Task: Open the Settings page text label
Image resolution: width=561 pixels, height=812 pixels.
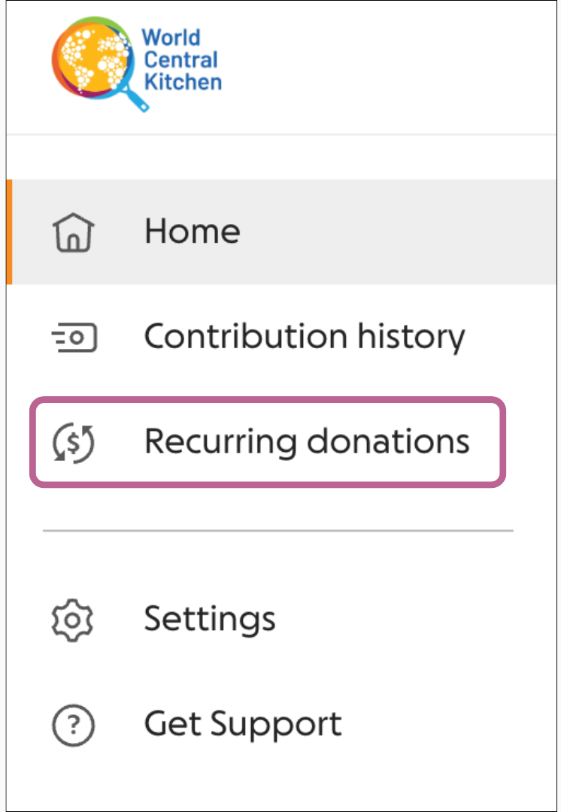Action: 210,619
